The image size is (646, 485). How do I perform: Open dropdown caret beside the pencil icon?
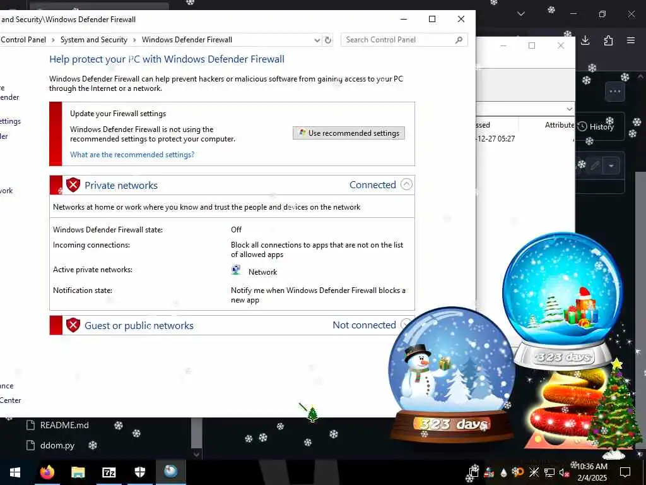click(611, 166)
